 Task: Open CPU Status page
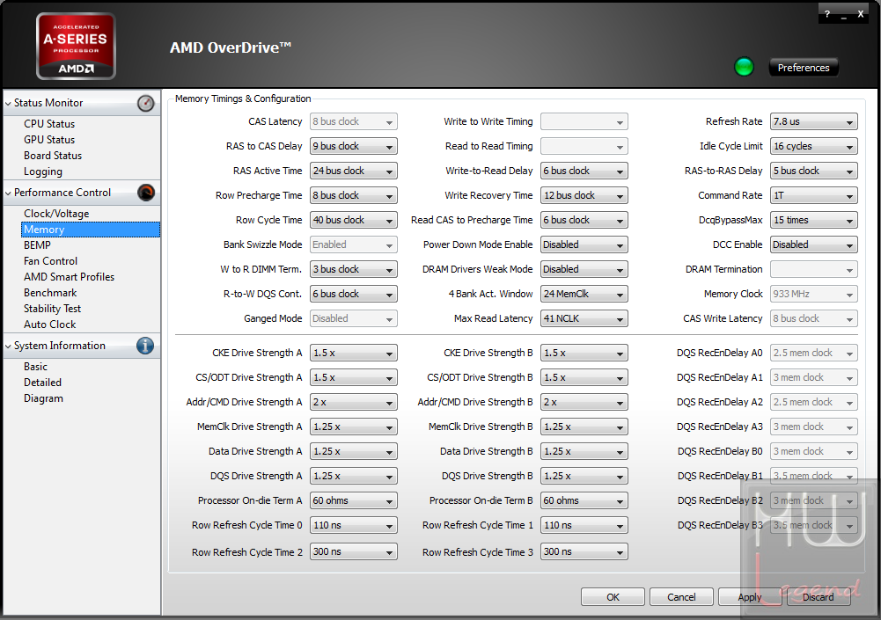pos(49,123)
